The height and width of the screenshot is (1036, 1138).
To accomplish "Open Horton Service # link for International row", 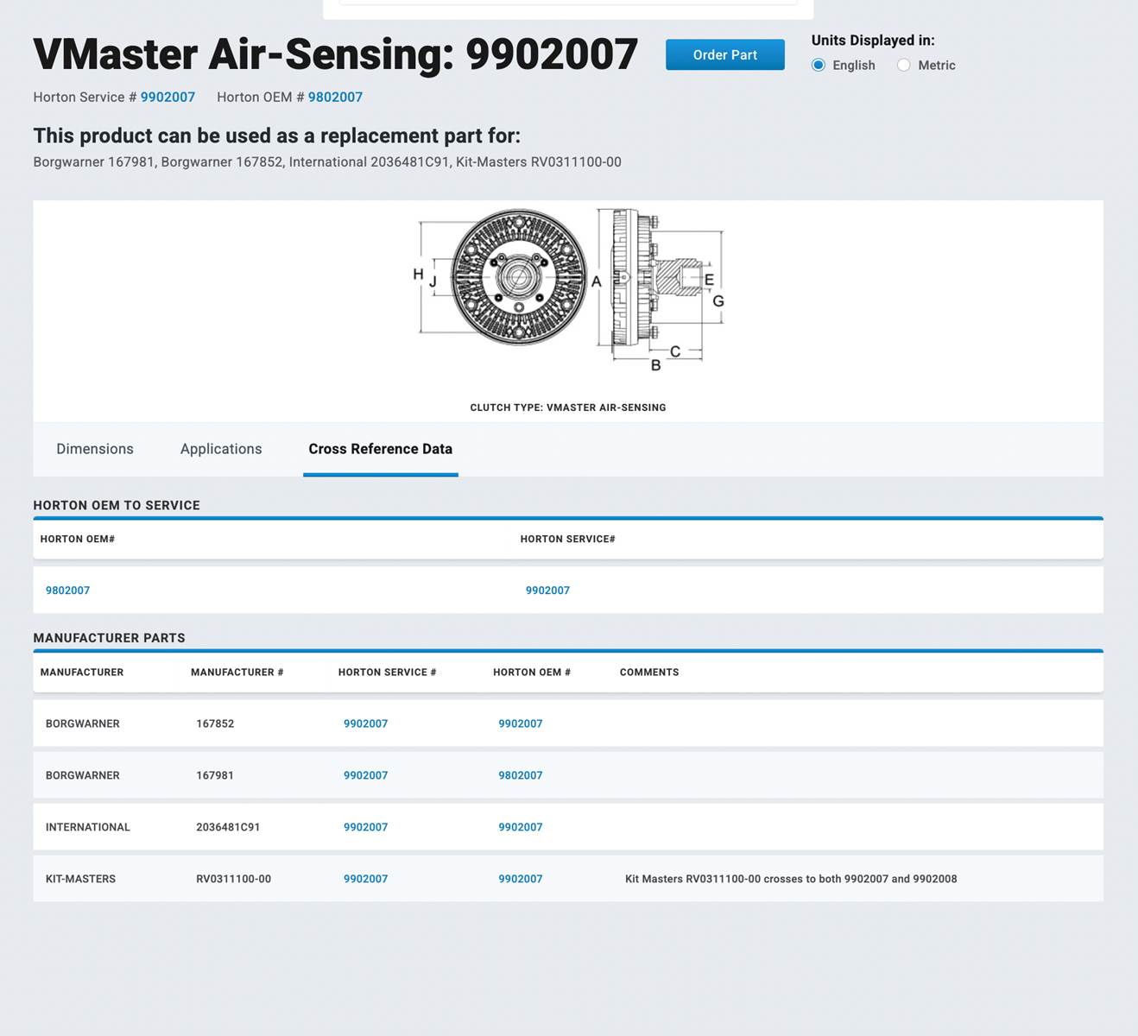I will coord(365,827).
